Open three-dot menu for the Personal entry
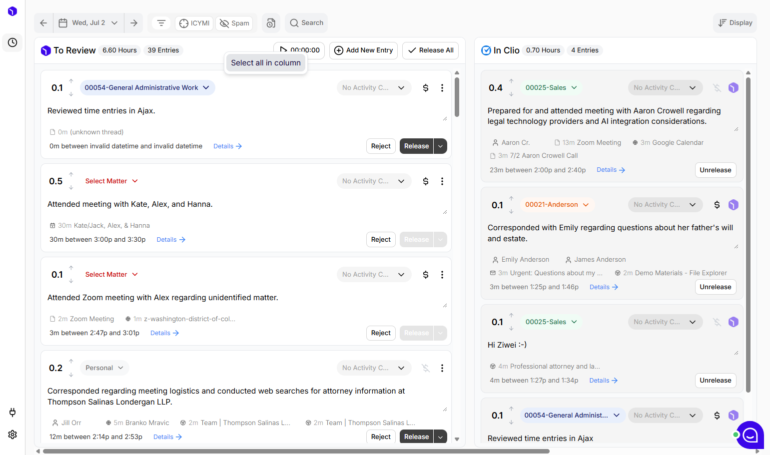The width and height of the screenshot is (770, 455). 442,368
